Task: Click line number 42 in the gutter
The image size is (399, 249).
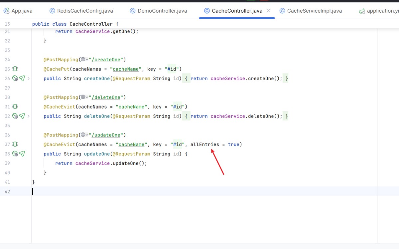Action: [7, 191]
